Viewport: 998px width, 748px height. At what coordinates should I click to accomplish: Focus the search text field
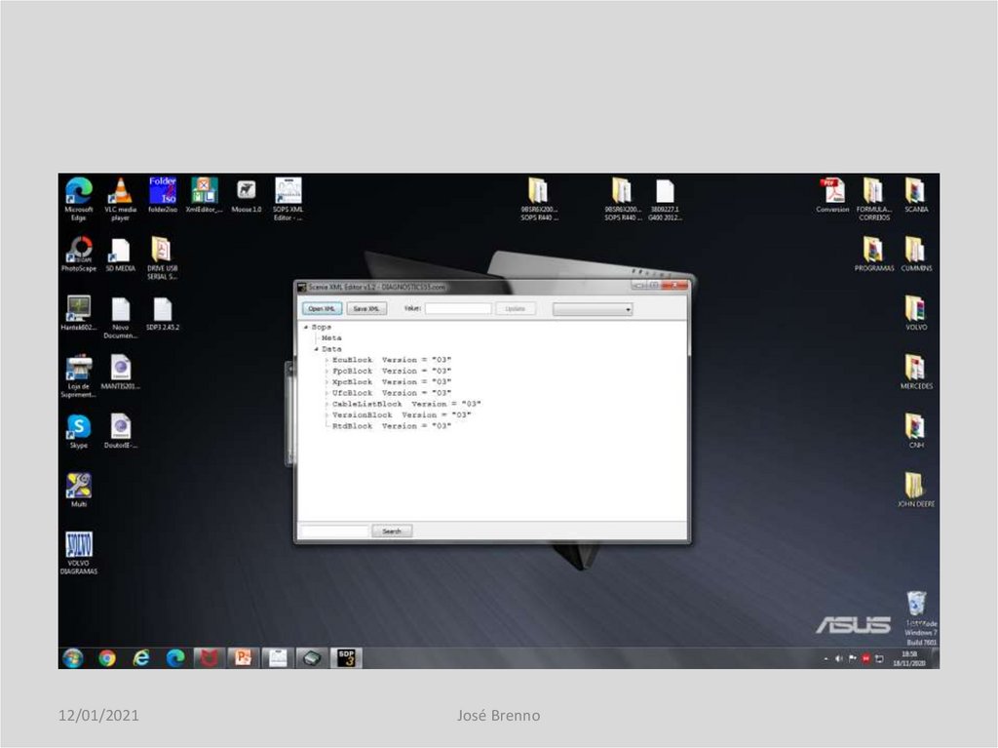pos(335,531)
